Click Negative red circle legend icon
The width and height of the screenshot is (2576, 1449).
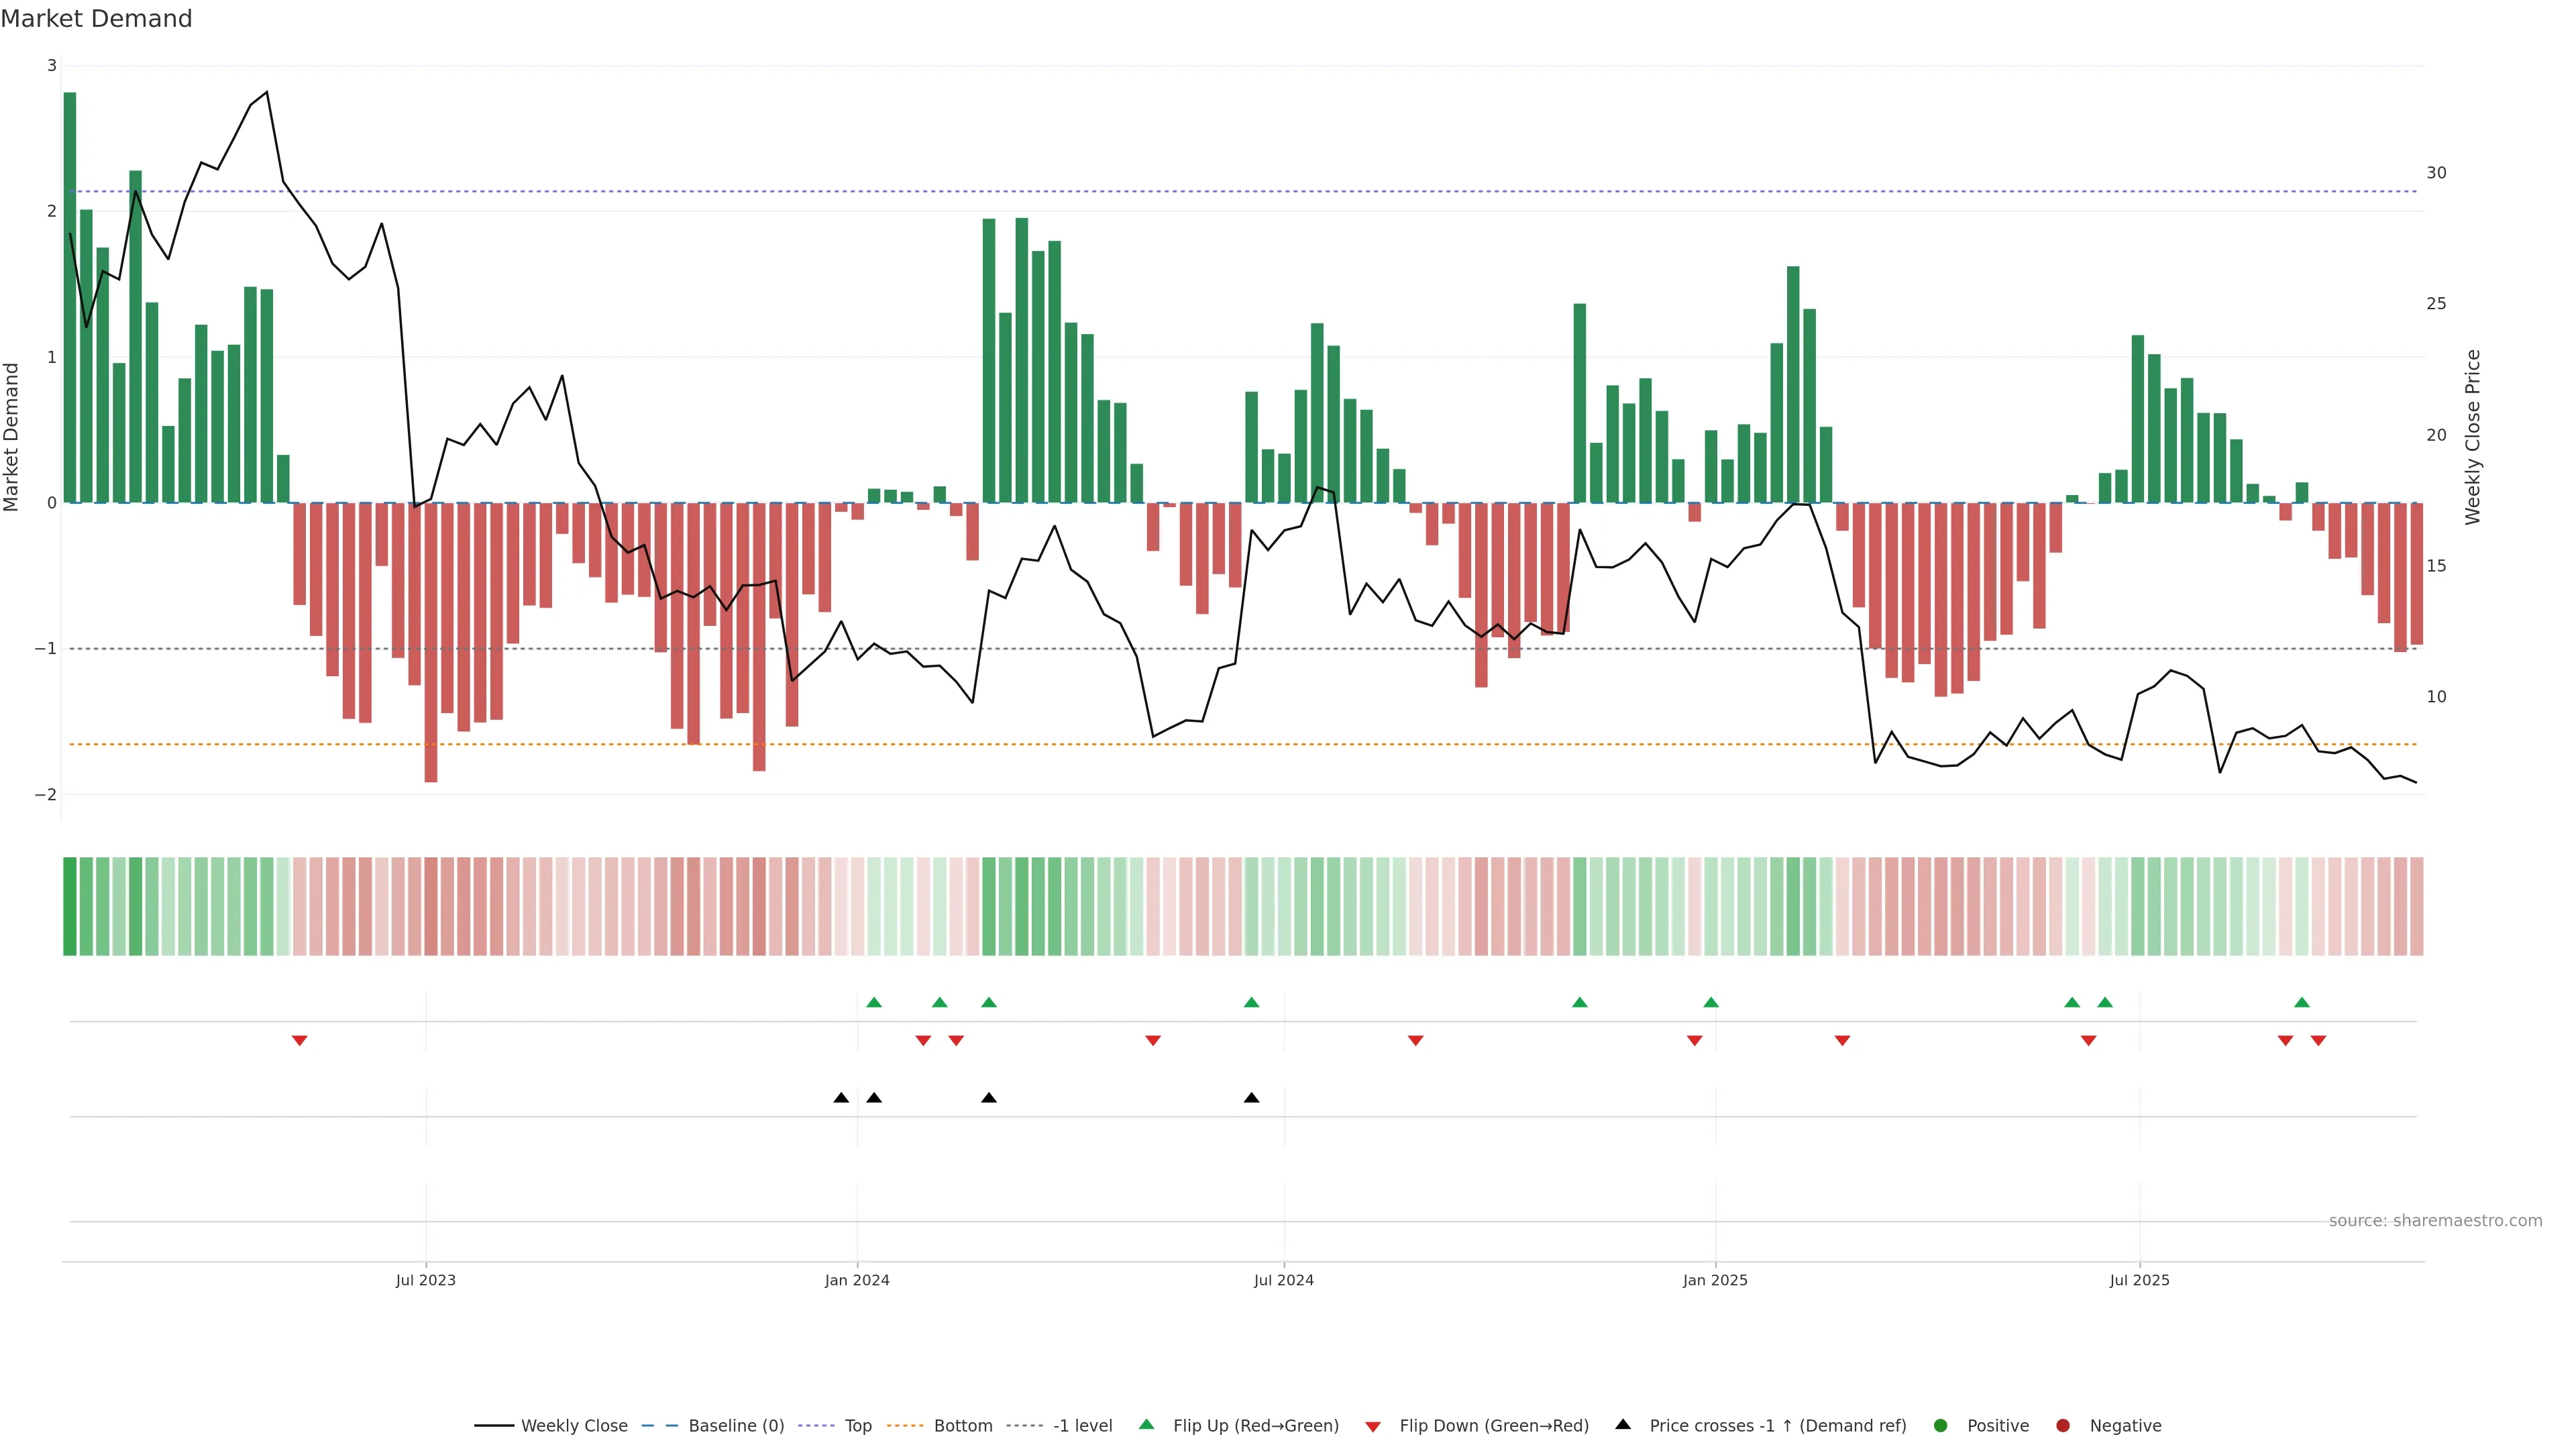point(2063,1425)
